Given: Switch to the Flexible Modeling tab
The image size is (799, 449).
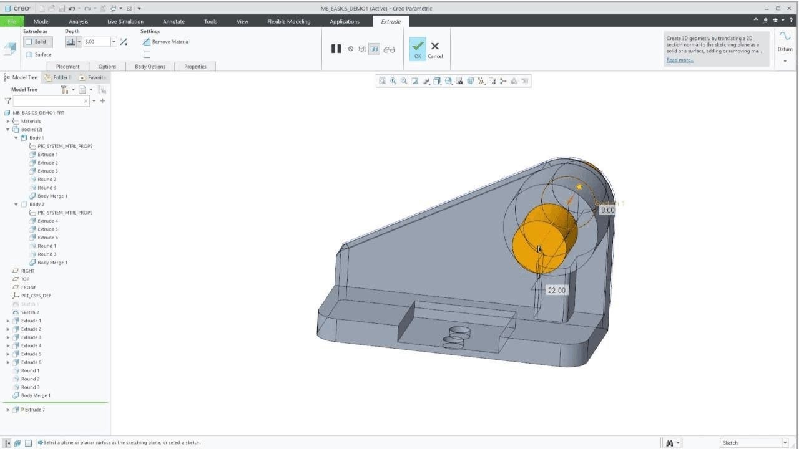Looking at the screenshot, I should 288,21.
